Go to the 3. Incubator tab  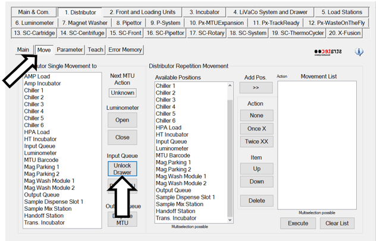coord(203,12)
